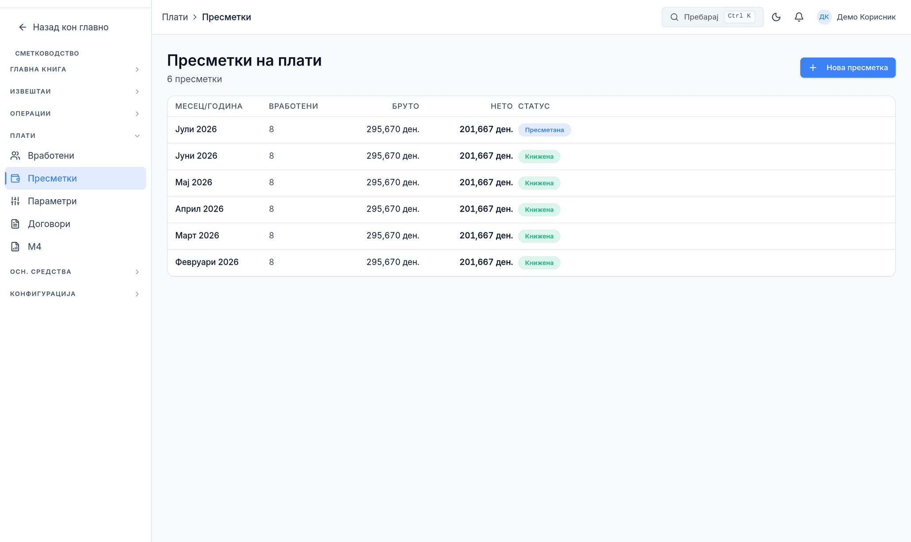The width and height of the screenshot is (911, 542).
Task: Open notifications bell
Action: point(799,17)
